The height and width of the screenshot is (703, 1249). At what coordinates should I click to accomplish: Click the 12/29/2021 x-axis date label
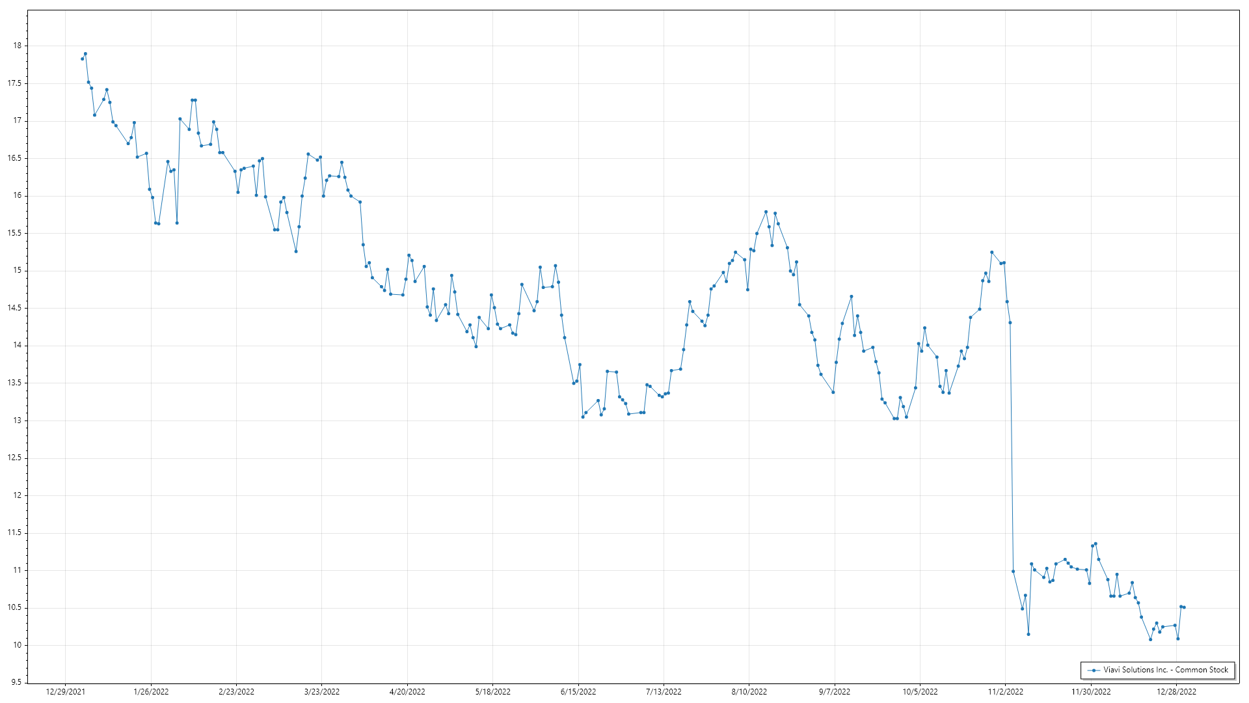(x=65, y=692)
